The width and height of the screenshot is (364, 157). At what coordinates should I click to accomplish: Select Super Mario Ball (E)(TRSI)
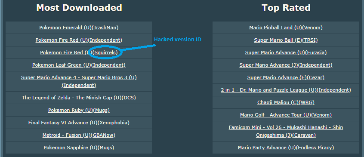click(x=286, y=40)
